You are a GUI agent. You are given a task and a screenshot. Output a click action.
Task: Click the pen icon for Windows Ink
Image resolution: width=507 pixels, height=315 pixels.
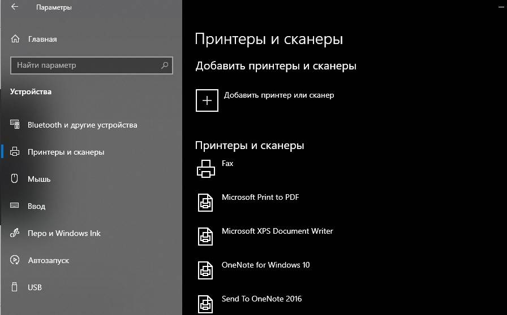click(x=15, y=233)
